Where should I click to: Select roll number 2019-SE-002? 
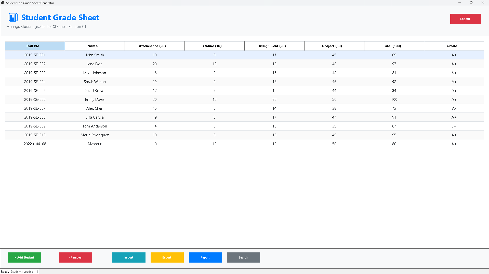pos(35,64)
